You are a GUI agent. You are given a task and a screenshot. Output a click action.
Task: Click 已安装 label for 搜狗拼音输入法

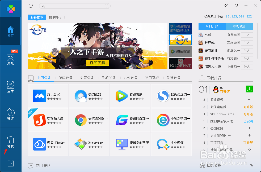[x=248, y=121]
